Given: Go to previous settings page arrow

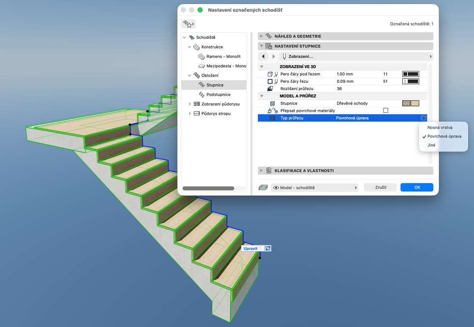Looking at the screenshot, I should pos(263,56).
